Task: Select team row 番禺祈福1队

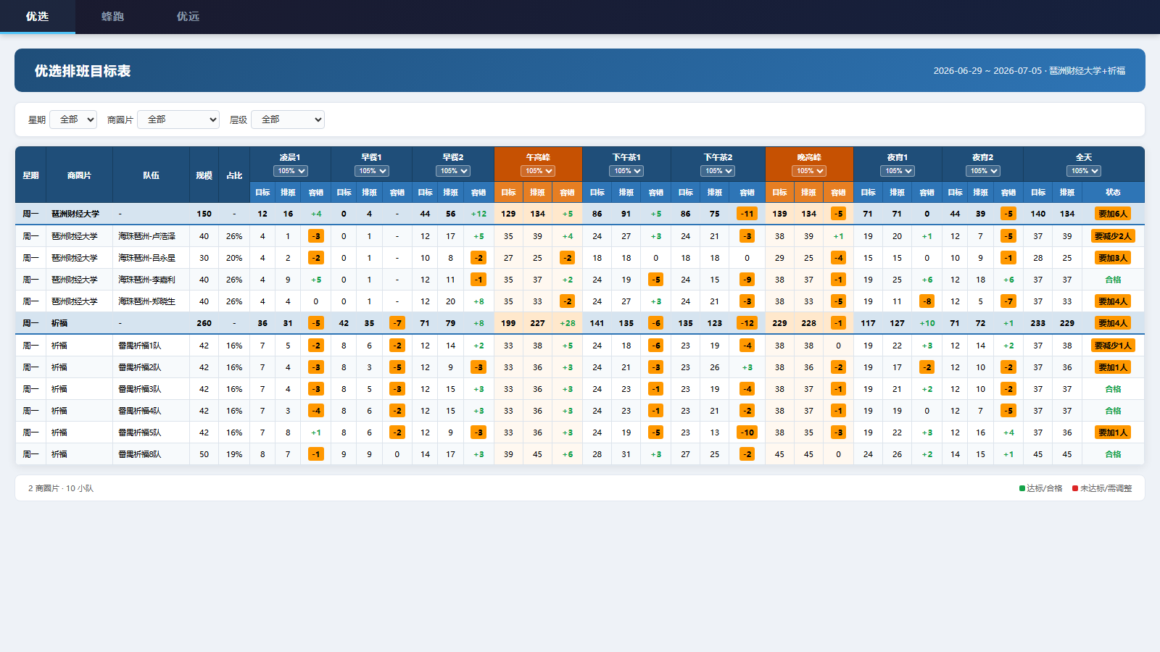Action: pyautogui.click(x=580, y=346)
